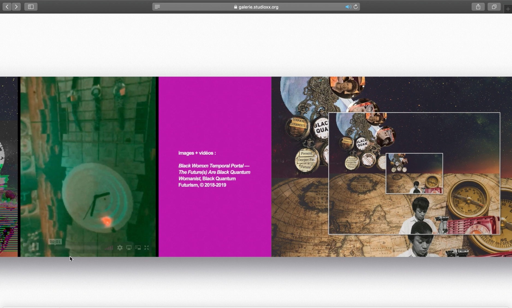Click the '© 2018-2019' credit text
The height and width of the screenshot is (308, 512).
pos(213,185)
